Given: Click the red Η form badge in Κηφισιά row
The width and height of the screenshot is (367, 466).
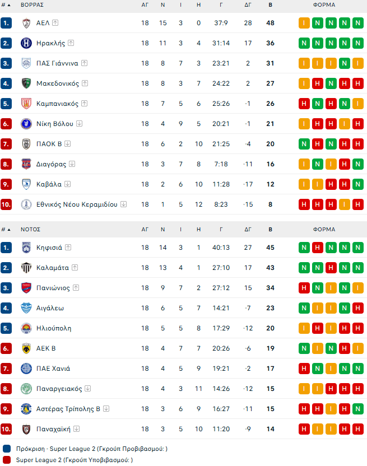Looking at the screenshot, I should pyautogui.click(x=318, y=248).
